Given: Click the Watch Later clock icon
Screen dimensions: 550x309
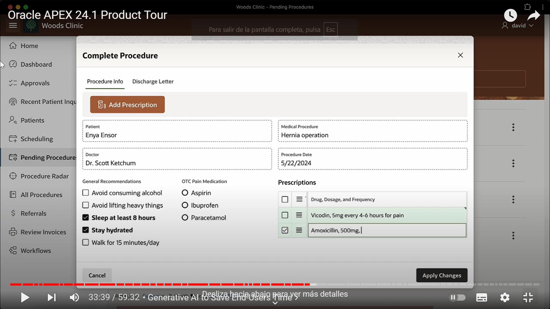Looking at the screenshot, I should [510, 15].
